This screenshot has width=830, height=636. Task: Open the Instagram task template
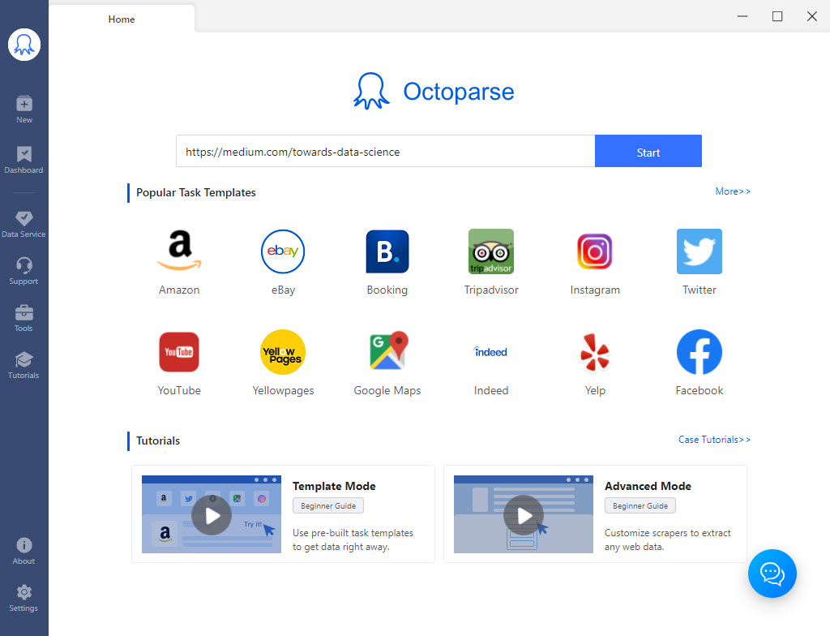pyautogui.click(x=595, y=251)
